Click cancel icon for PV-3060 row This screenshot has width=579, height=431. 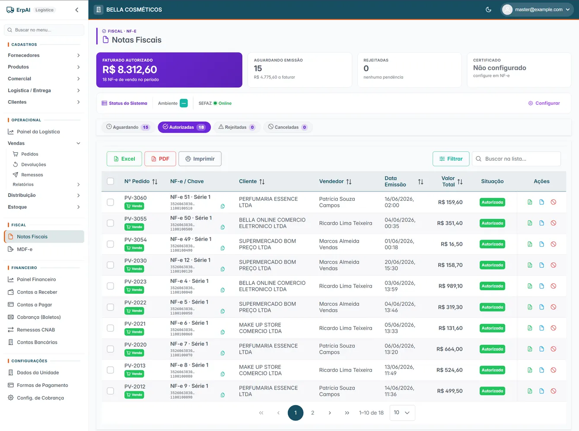(x=554, y=202)
